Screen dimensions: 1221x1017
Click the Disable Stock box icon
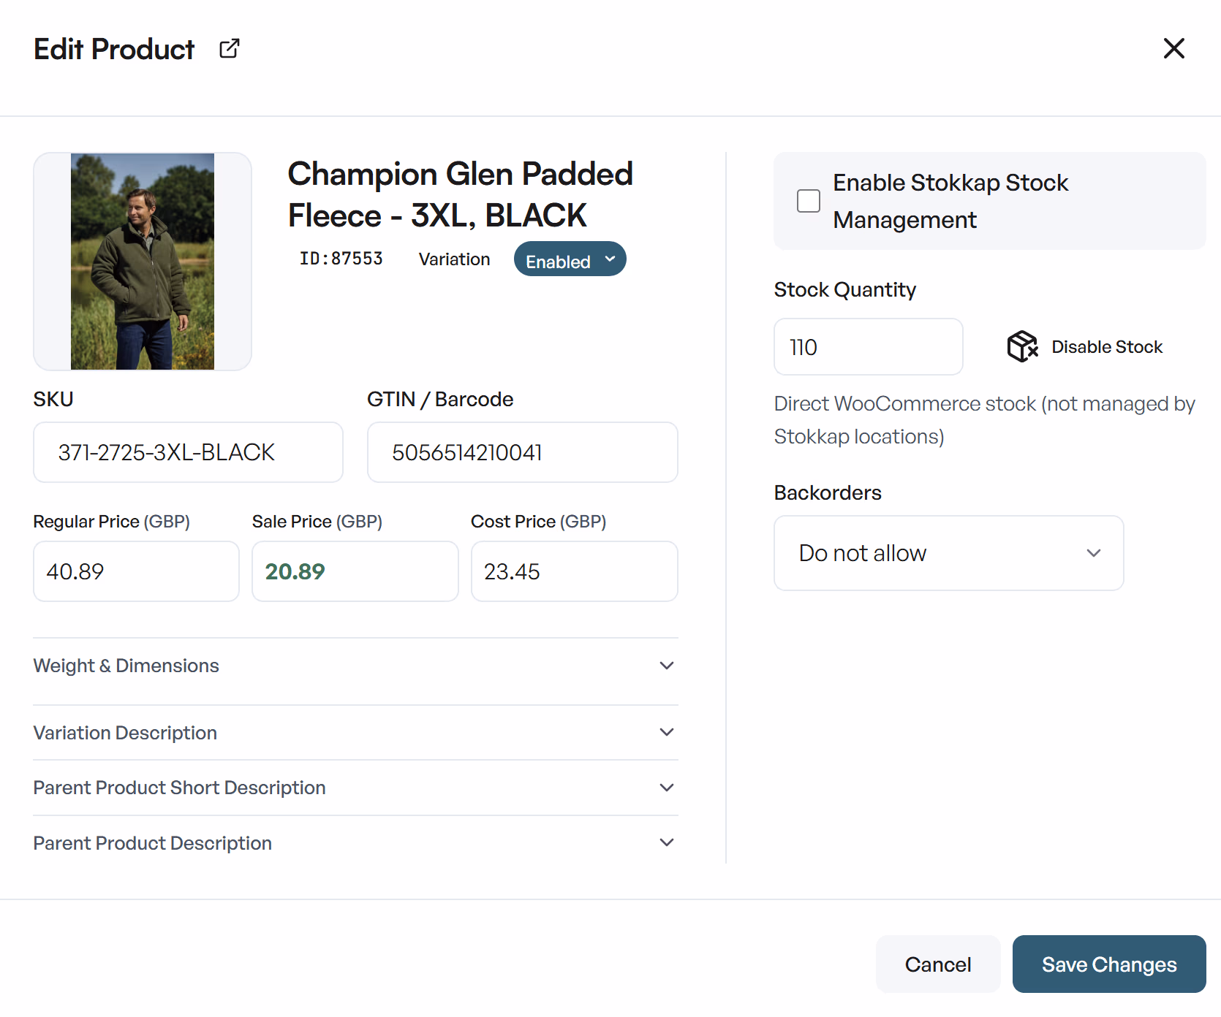tap(1022, 346)
